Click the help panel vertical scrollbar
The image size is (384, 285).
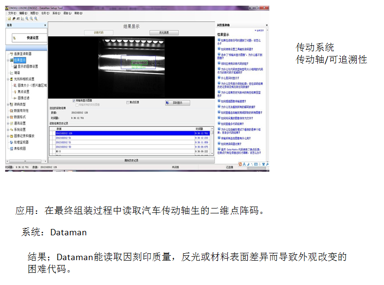coord(267,95)
